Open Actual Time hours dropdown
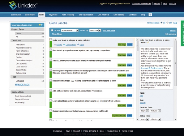184x136 pixels. 144,119
